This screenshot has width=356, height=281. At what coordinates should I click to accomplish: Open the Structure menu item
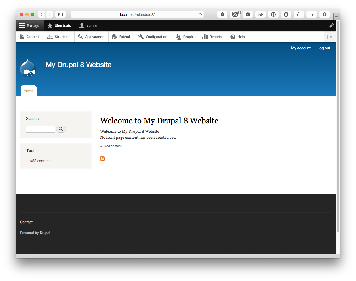point(59,37)
